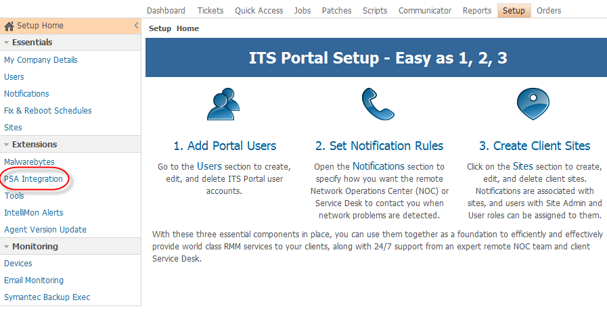Click the Add Portal Users people icon
Image resolution: width=607 pixels, height=319 pixels.
[224, 105]
